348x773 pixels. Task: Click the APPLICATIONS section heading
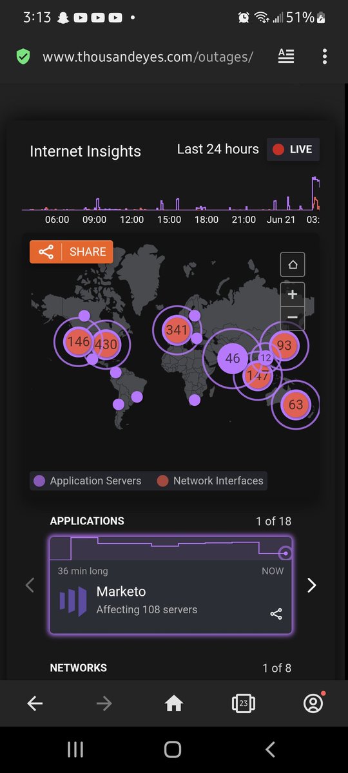coord(87,521)
